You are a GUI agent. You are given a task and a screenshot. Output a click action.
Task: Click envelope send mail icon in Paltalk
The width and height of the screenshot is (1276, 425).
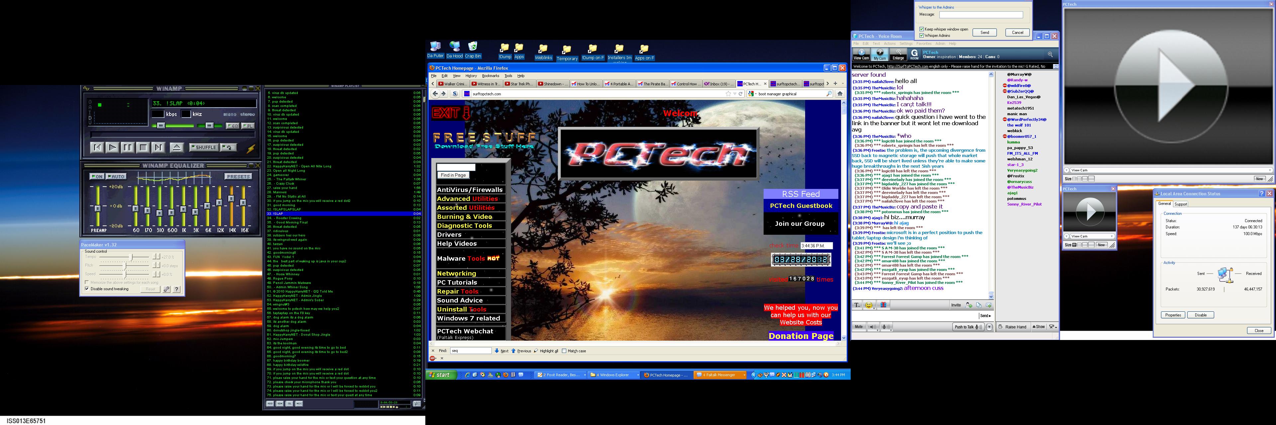(x=988, y=305)
